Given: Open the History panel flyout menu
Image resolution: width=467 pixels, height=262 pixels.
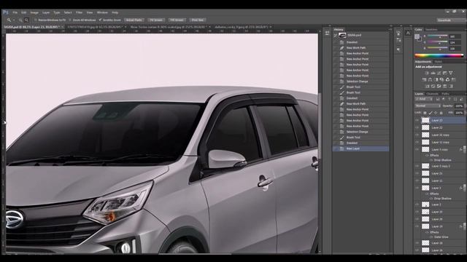Looking at the screenshot, I should pos(390,30).
